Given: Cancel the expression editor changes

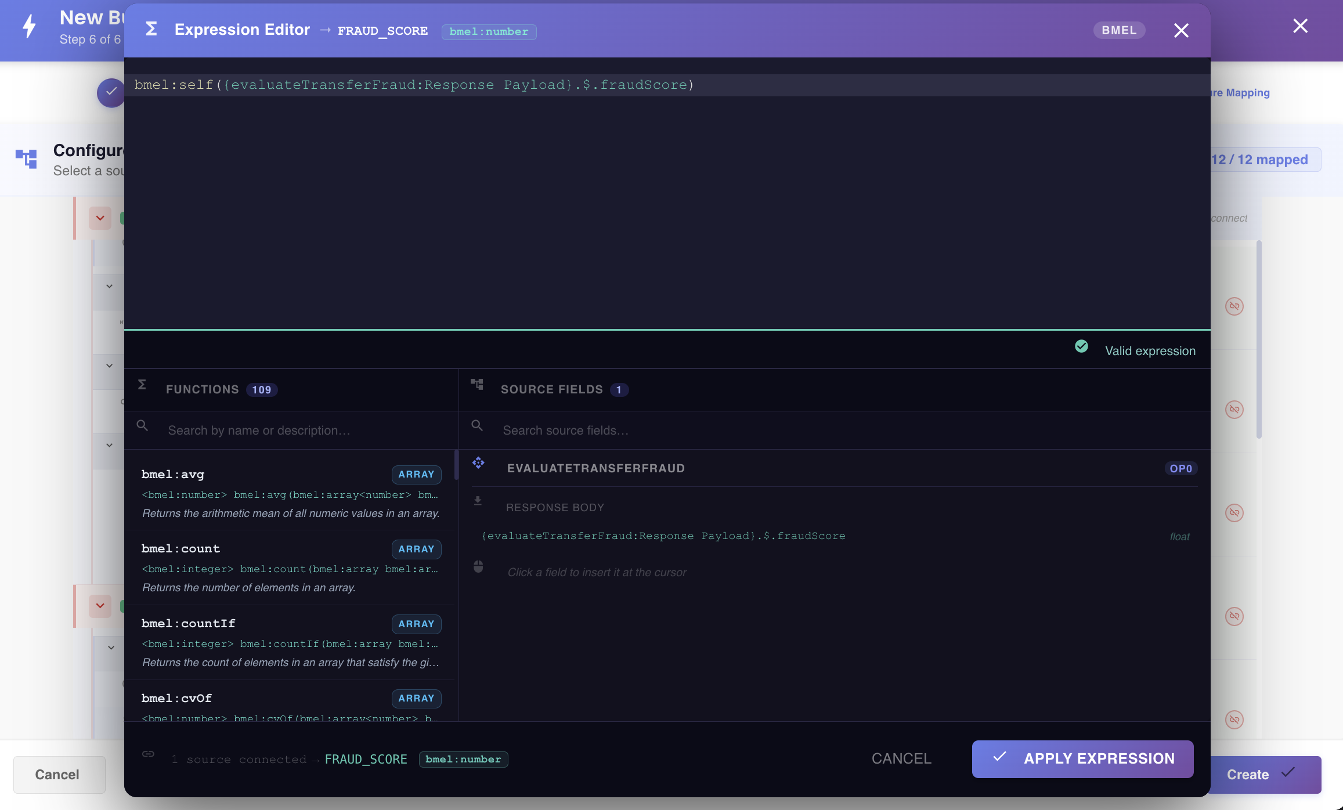Looking at the screenshot, I should tap(901, 759).
